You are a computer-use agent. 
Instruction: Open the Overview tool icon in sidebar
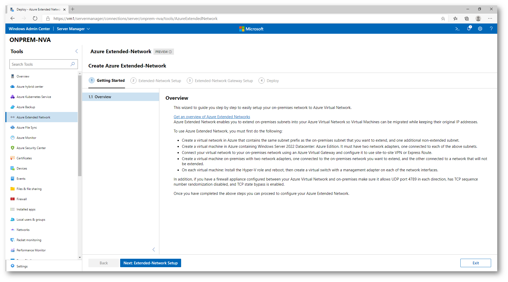(12, 76)
